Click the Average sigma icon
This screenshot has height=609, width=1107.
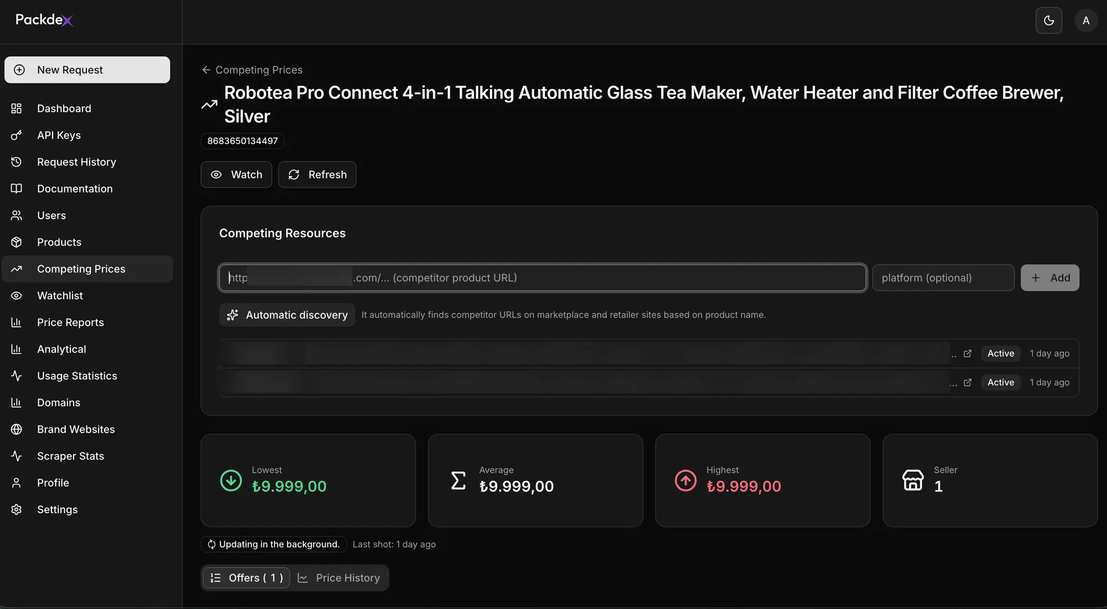click(x=459, y=481)
